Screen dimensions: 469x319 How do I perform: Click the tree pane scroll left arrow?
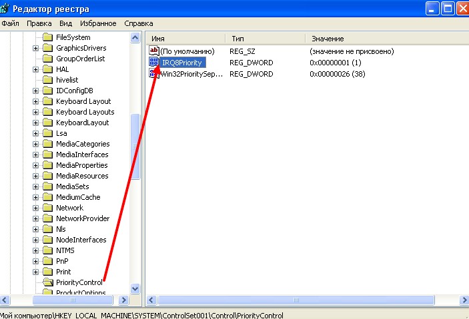click(x=5, y=300)
